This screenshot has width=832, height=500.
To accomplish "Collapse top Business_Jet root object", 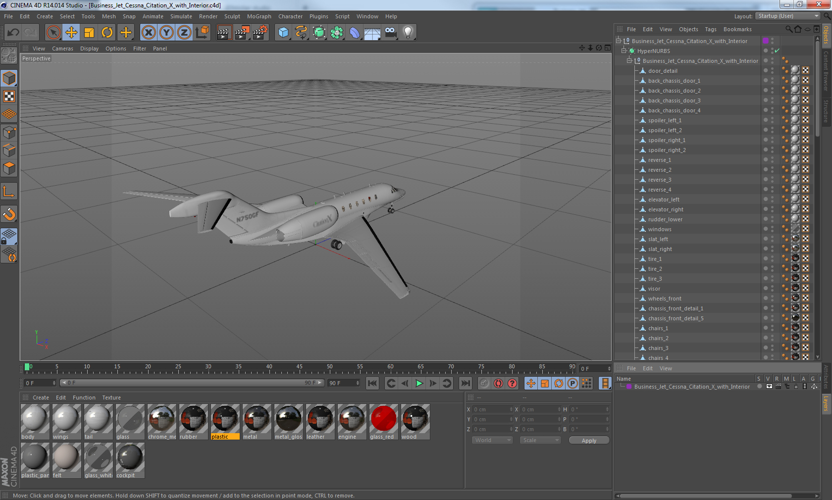I will [619, 41].
